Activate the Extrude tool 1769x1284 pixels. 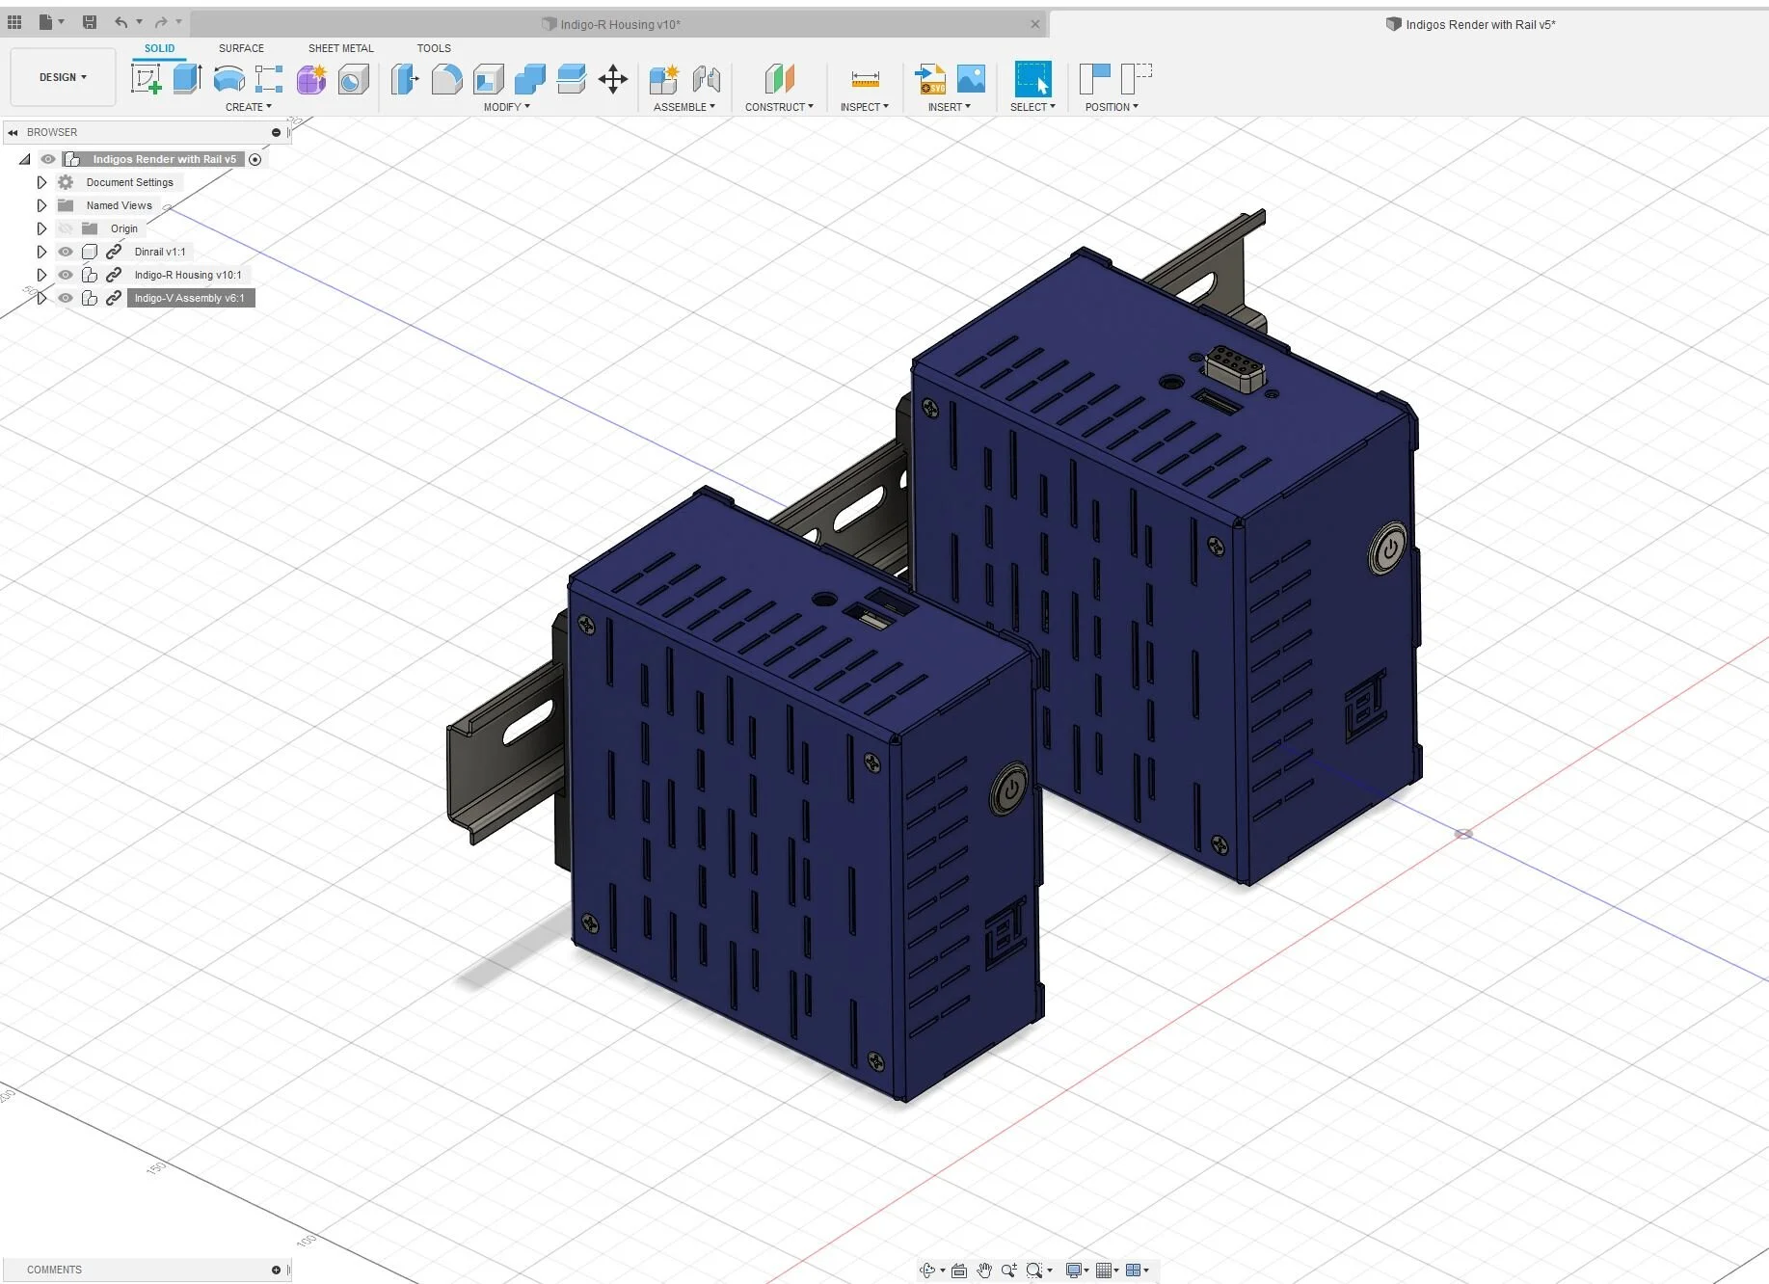click(x=186, y=78)
